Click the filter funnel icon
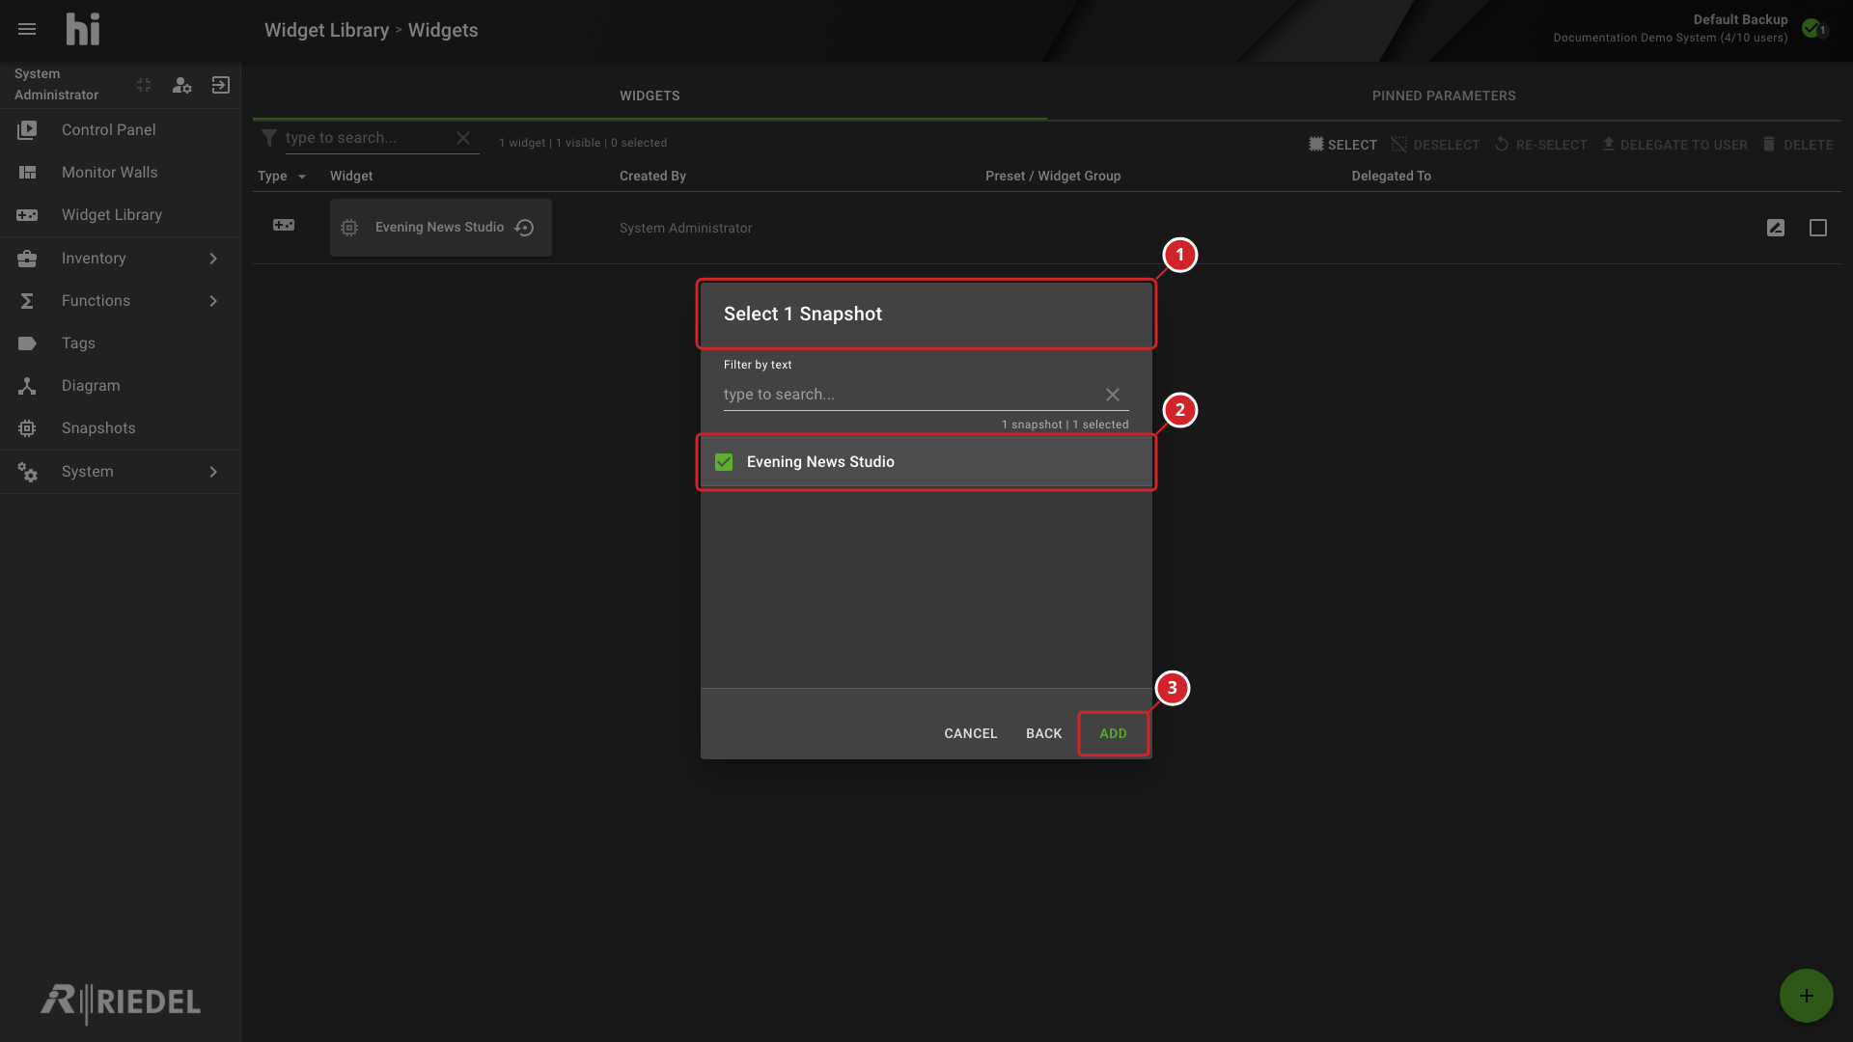Viewport: 1853px width, 1042px height. 269,138
